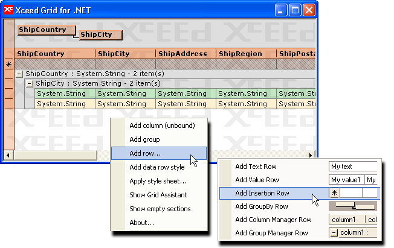The width and height of the screenshot is (394, 248).
Task: Click the insertion row asterisk preview
Action: pos(334,193)
